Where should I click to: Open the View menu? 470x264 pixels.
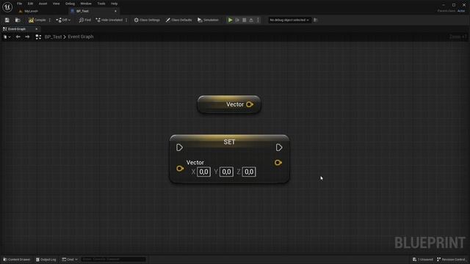[56, 4]
